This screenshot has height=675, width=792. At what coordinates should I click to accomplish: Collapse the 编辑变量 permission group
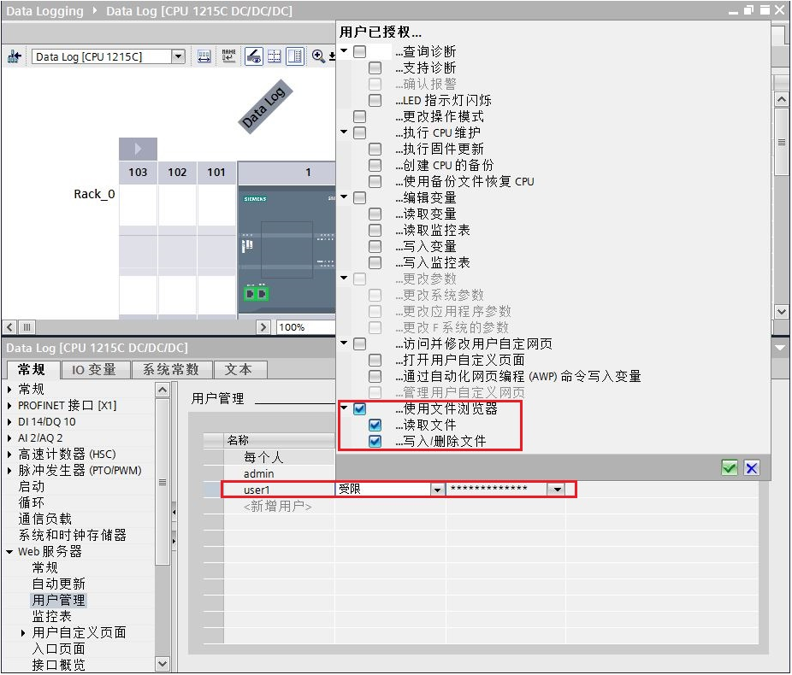344,197
